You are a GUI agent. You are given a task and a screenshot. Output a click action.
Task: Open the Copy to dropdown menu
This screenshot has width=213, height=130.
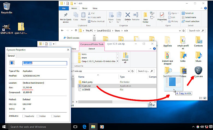tap(119, 21)
